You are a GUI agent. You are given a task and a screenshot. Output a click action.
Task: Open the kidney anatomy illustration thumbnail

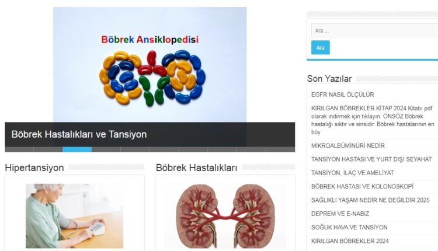pos(225,216)
